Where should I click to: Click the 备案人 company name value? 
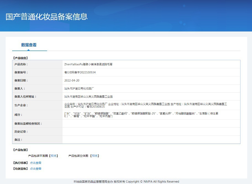(x=79, y=88)
